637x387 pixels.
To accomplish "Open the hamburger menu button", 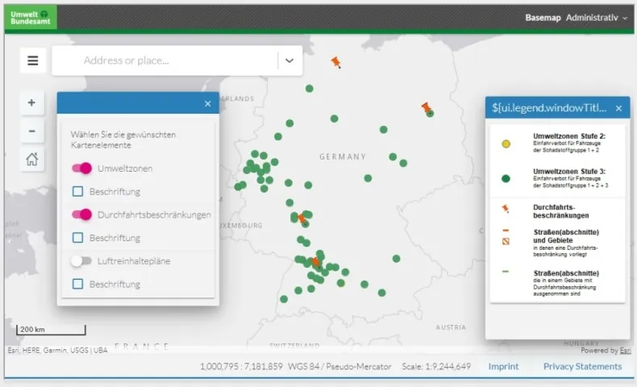I will coord(33,60).
